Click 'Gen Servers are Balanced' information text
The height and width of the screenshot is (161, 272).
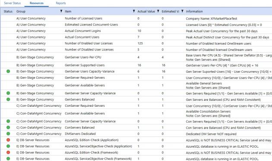[223, 99]
